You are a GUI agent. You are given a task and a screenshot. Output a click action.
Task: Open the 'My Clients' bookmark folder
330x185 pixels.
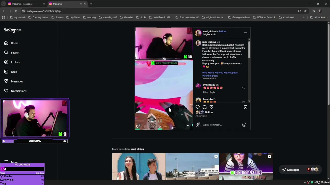point(73,17)
